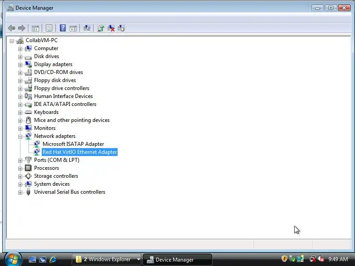Expand the Storage controllers category
Viewport: 355px width, 266px height.
20,176
